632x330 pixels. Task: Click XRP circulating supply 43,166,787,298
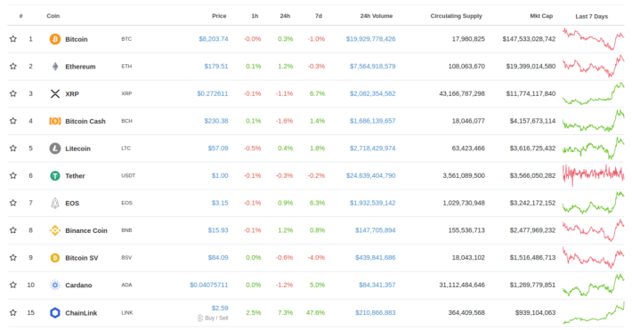[462, 93]
